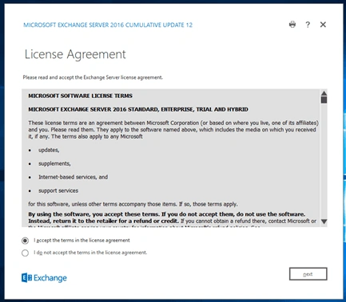The height and width of the screenshot is (302, 346).
Task: Click the scrollbar down arrow
Action: (x=324, y=222)
